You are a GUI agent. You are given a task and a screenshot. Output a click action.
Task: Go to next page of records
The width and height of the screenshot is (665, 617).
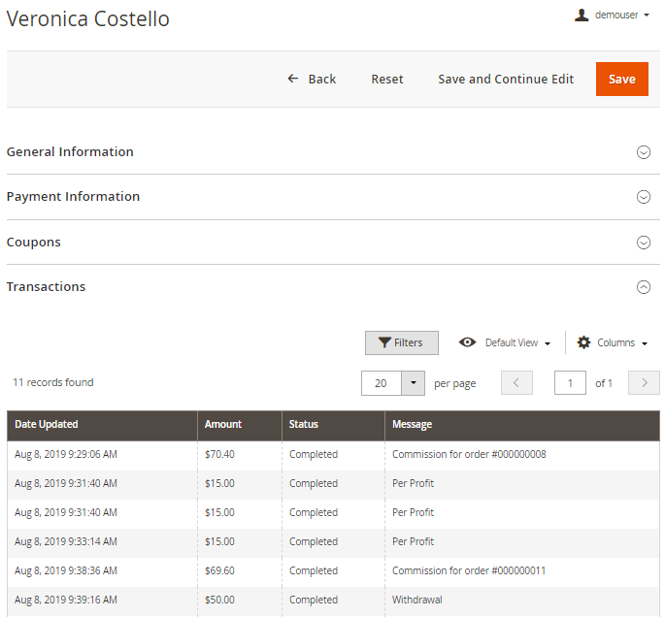(644, 383)
